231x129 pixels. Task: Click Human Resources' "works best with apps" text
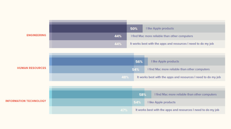[179, 77]
